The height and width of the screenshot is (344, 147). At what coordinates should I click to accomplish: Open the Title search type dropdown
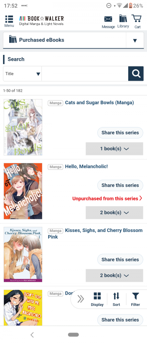click(22, 74)
